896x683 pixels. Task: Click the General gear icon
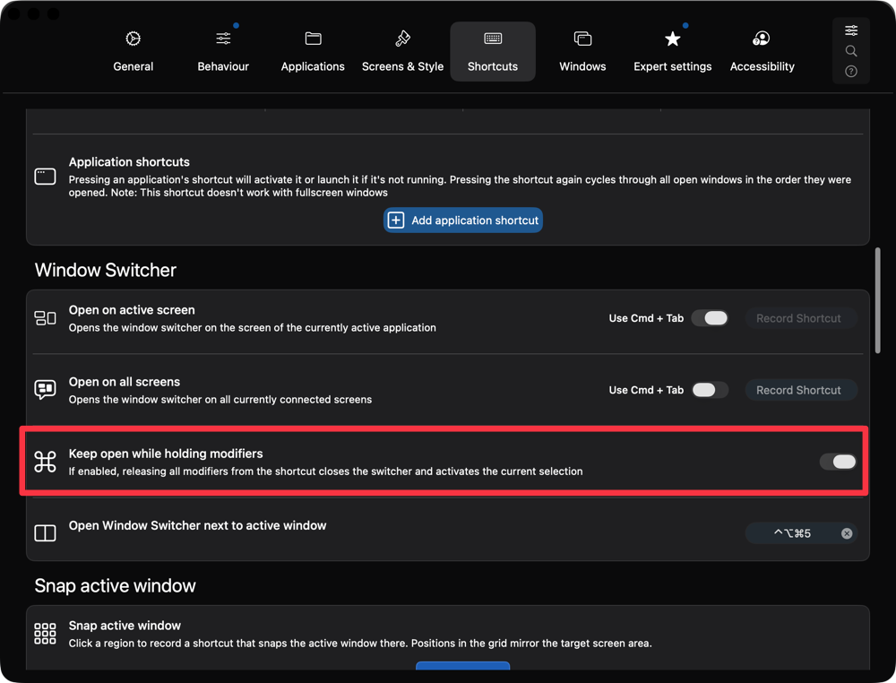[x=134, y=39]
